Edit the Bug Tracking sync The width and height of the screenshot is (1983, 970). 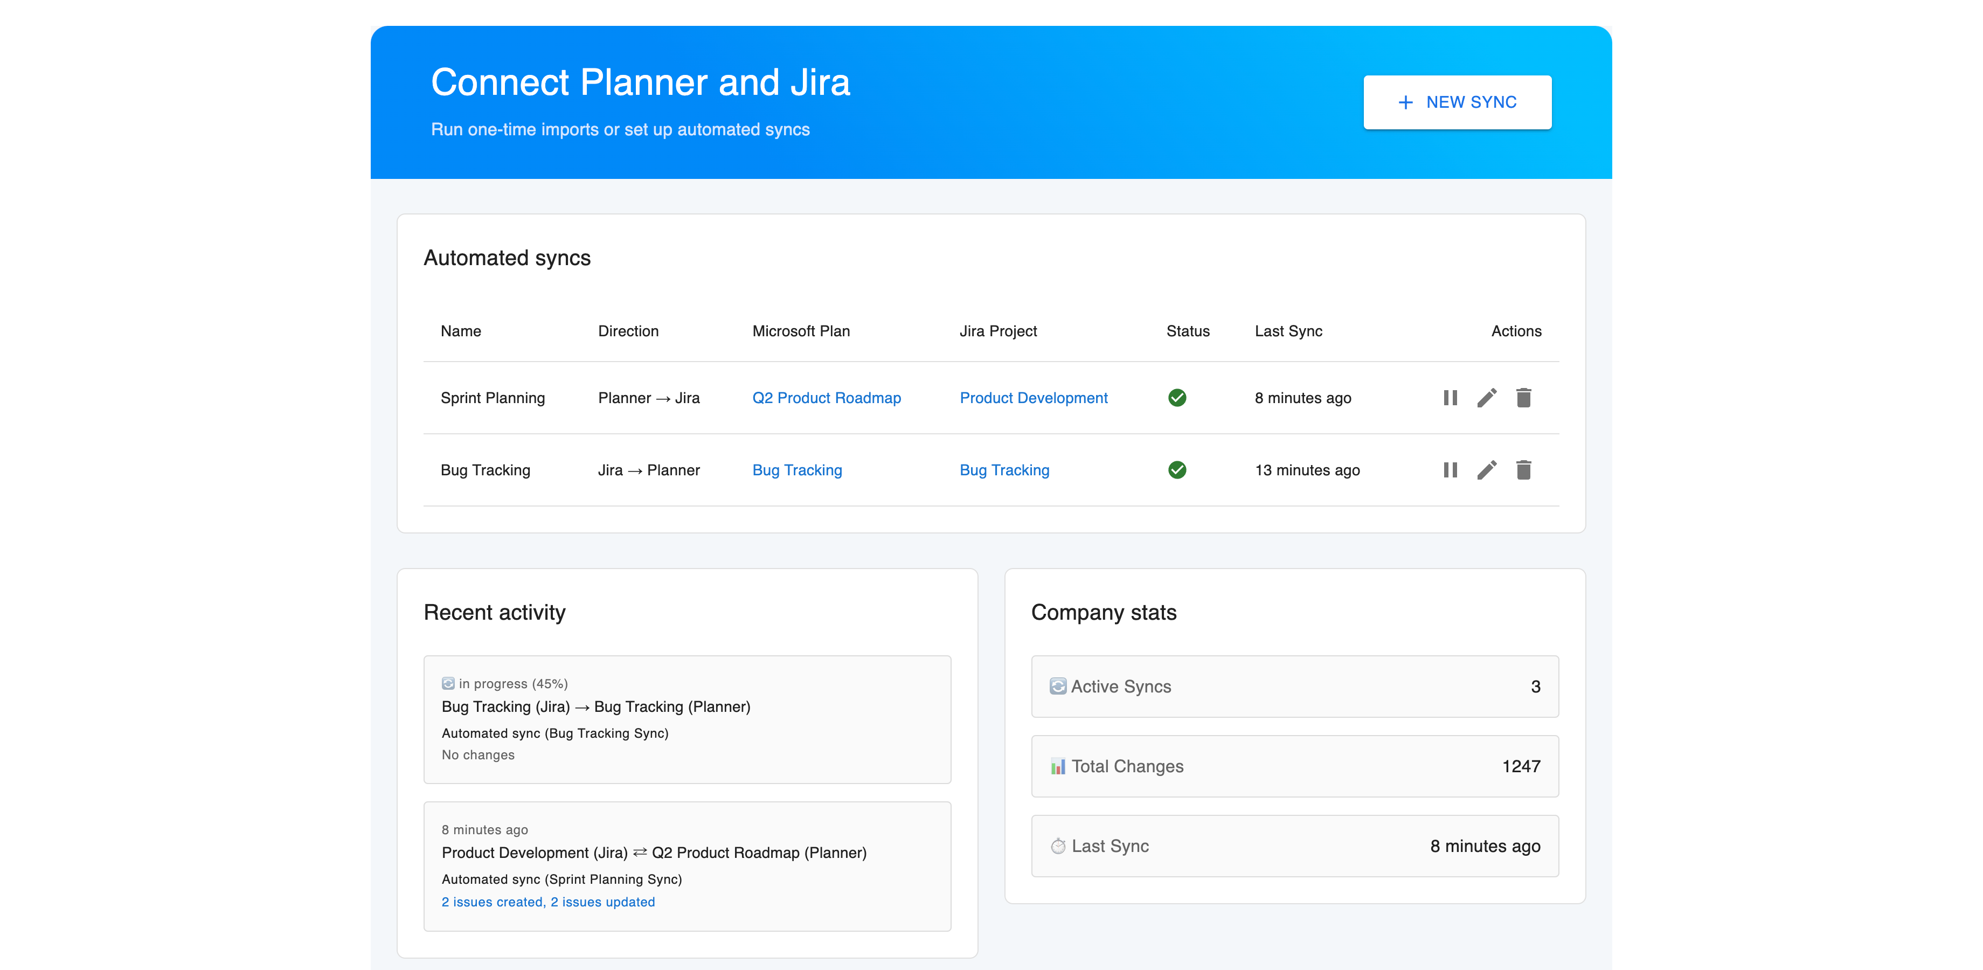[x=1487, y=469]
